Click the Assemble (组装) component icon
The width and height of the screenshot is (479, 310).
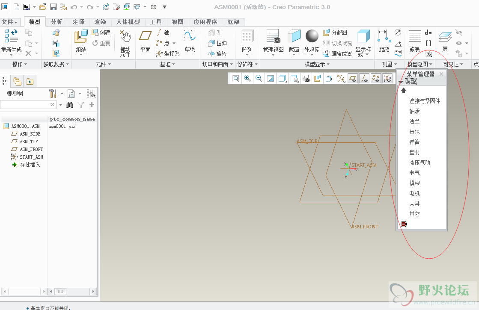(81, 36)
